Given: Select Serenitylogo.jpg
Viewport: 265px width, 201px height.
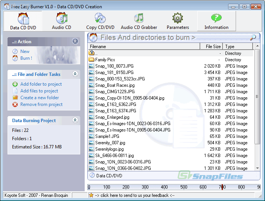Looking at the screenshot, I should 109,149.
